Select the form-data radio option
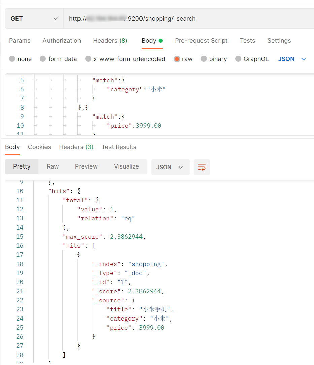The image size is (314, 365). point(43,59)
